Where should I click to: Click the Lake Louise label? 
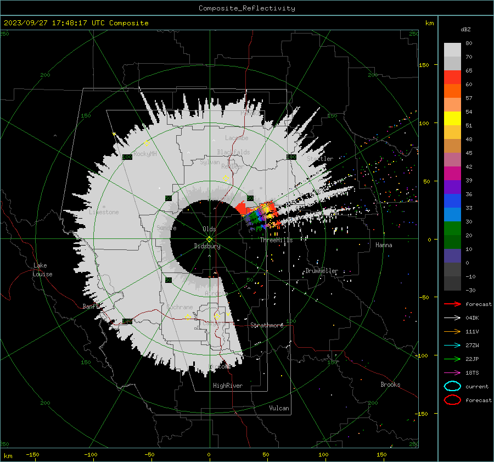point(42,270)
